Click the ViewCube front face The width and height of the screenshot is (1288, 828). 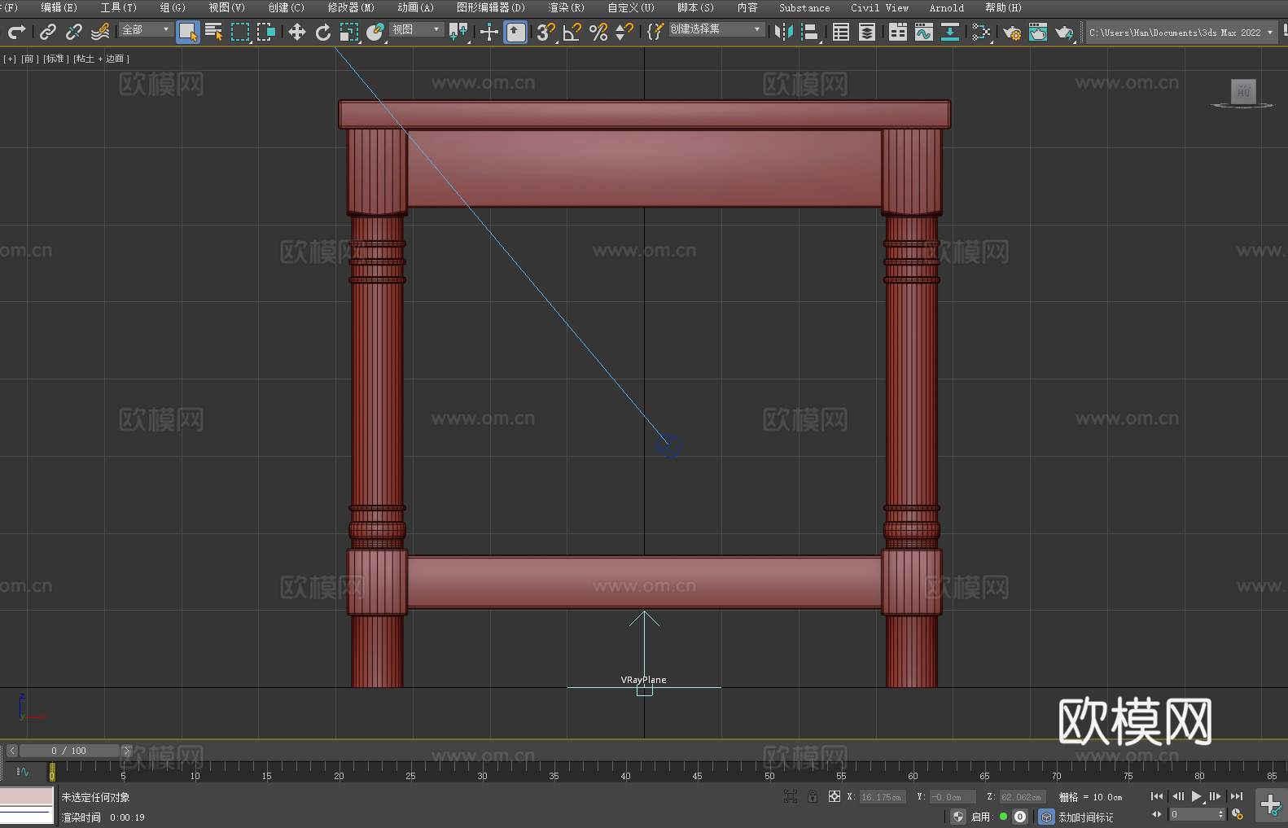point(1243,91)
